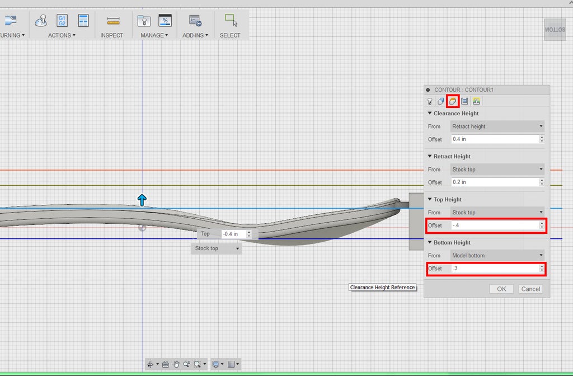Click the Measure ruler icon above INSPECT
This screenshot has width=573, height=376.
coord(114,21)
